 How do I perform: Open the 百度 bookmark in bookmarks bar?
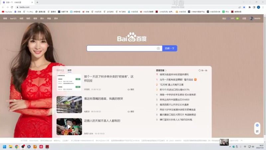click(x=18, y=12)
